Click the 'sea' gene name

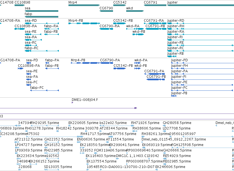coord(27,8)
